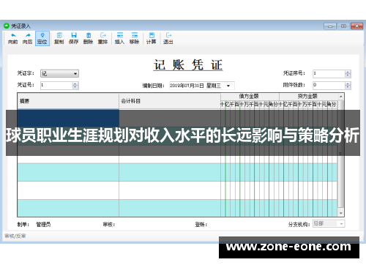366x265 pixels.
Task: Maximize the 凭证录入 window
Action: tap(343, 26)
